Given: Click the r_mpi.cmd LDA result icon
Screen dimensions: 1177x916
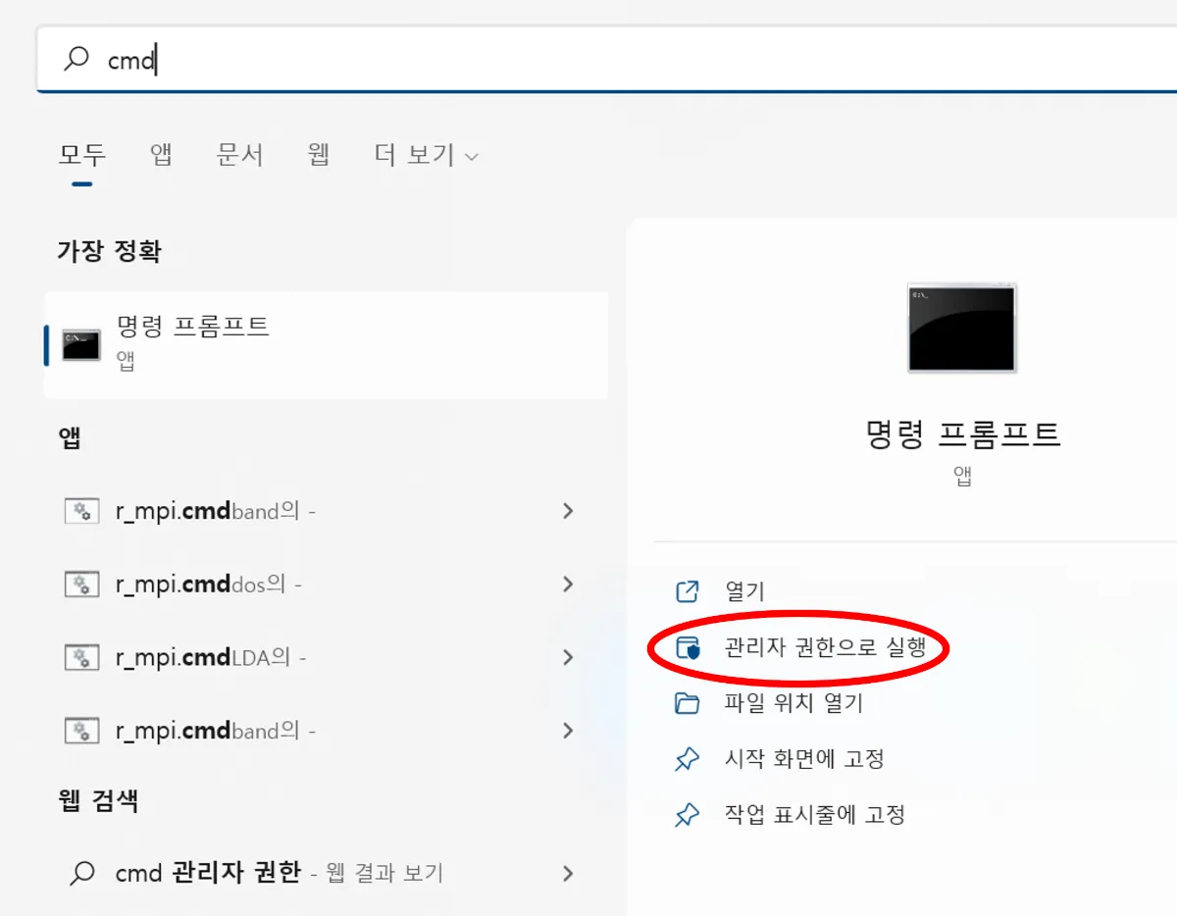Looking at the screenshot, I should [81, 657].
